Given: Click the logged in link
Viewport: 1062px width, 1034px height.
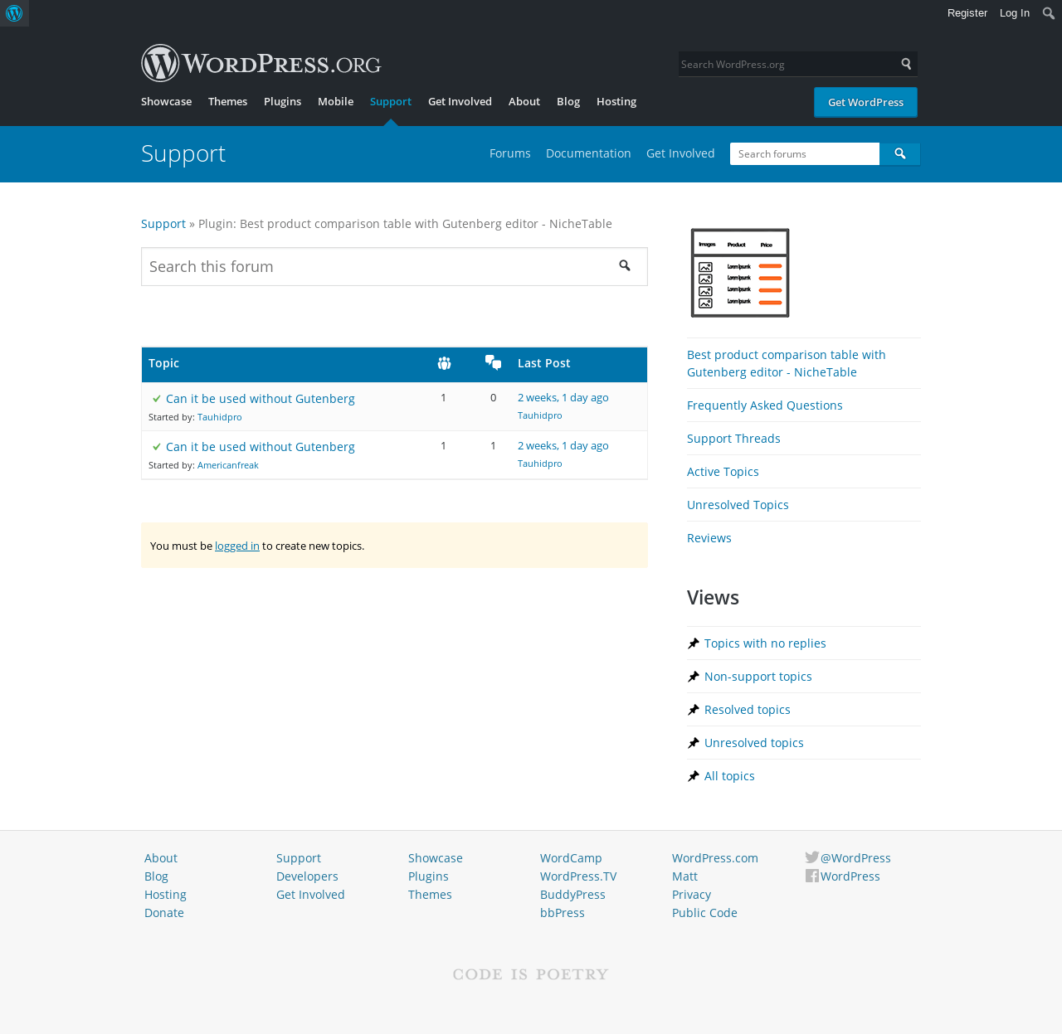Looking at the screenshot, I should click(x=236, y=546).
